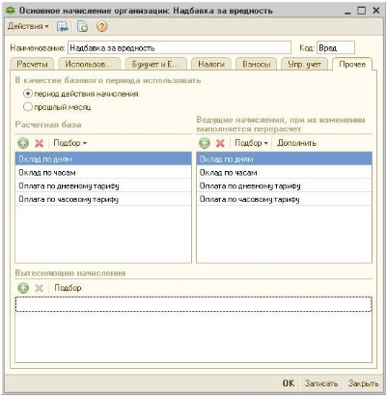Add displacing accrual with green plus icon
The height and width of the screenshot is (396, 387).
point(23,288)
